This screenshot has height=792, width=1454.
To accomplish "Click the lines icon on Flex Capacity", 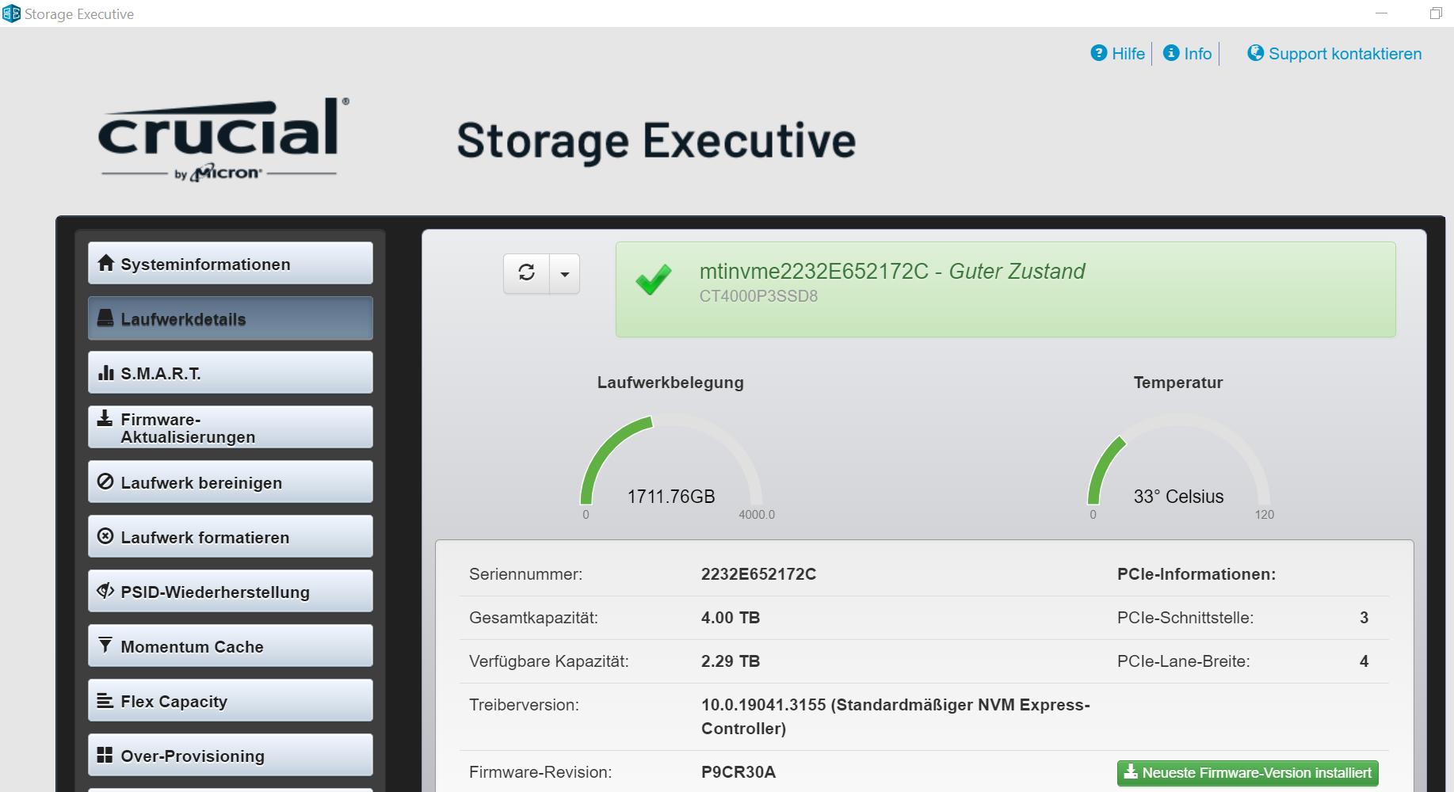I will [x=105, y=700].
